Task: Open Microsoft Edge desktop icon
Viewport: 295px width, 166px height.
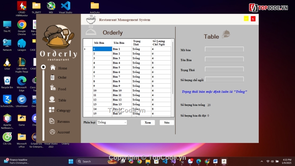Action: coord(22,84)
